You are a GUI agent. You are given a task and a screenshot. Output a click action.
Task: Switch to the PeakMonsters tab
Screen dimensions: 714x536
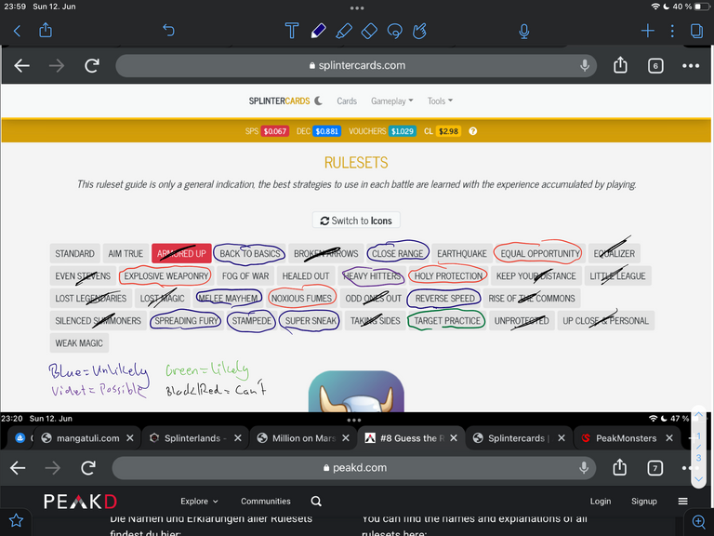pyautogui.click(x=626, y=438)
